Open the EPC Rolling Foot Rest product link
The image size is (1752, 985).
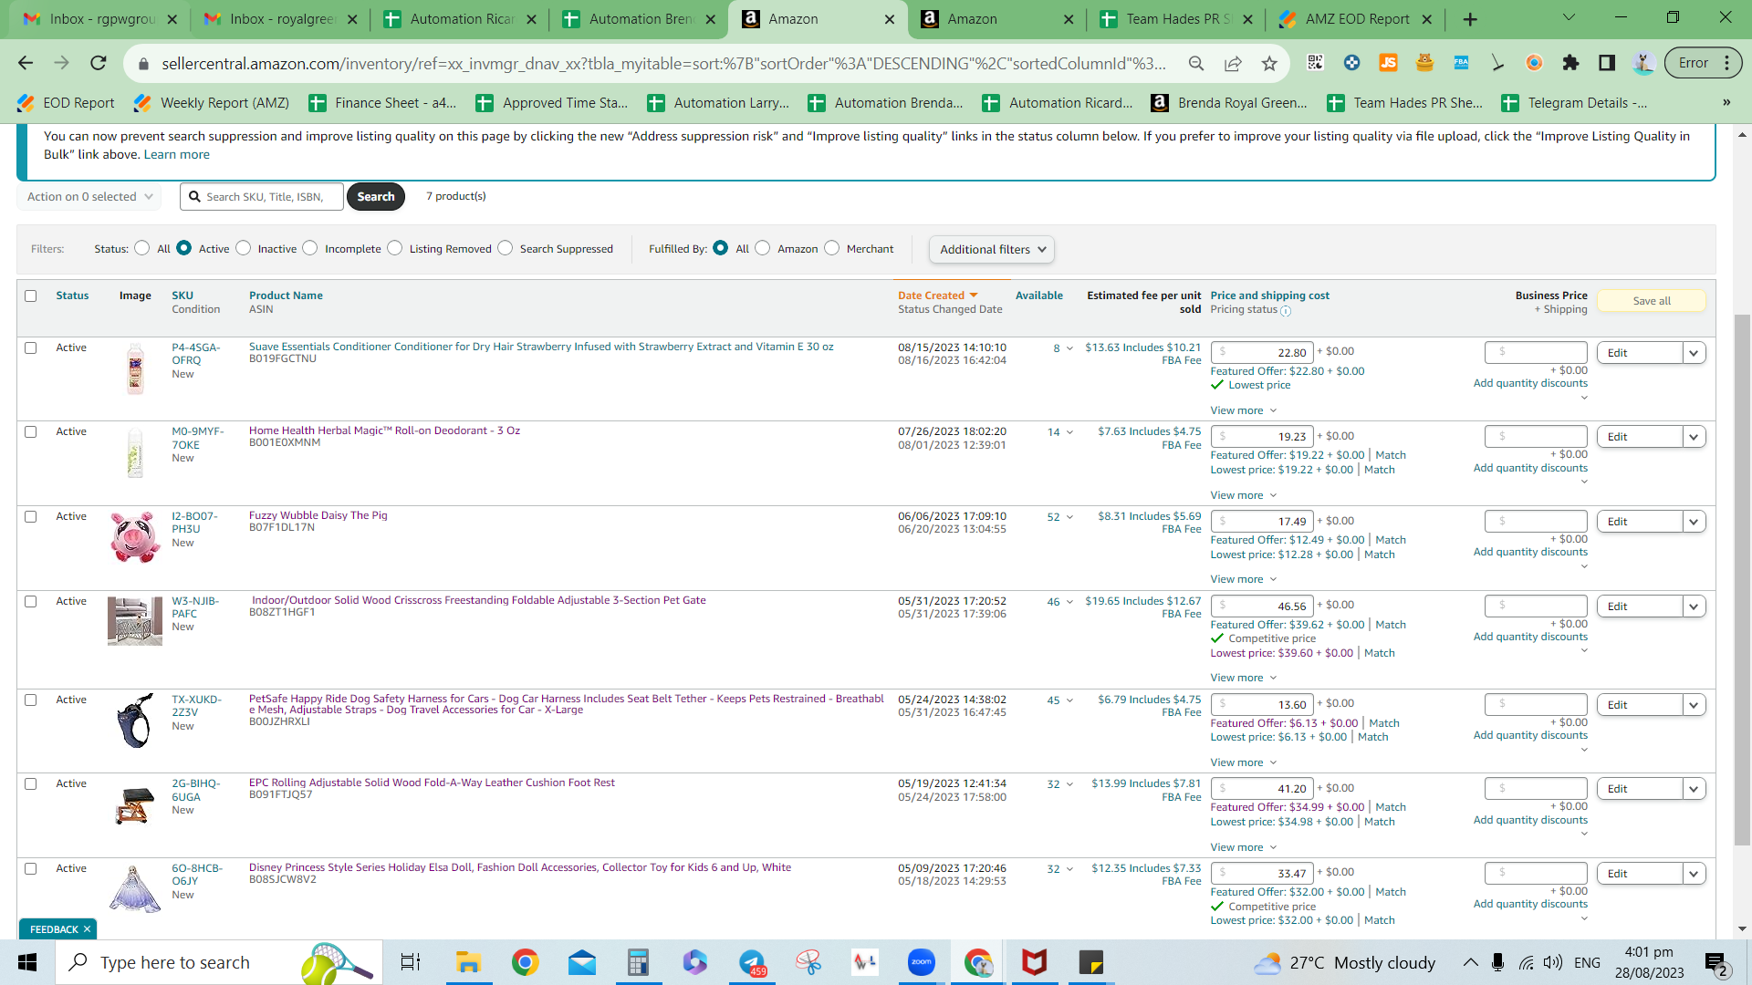coord(432,783)
